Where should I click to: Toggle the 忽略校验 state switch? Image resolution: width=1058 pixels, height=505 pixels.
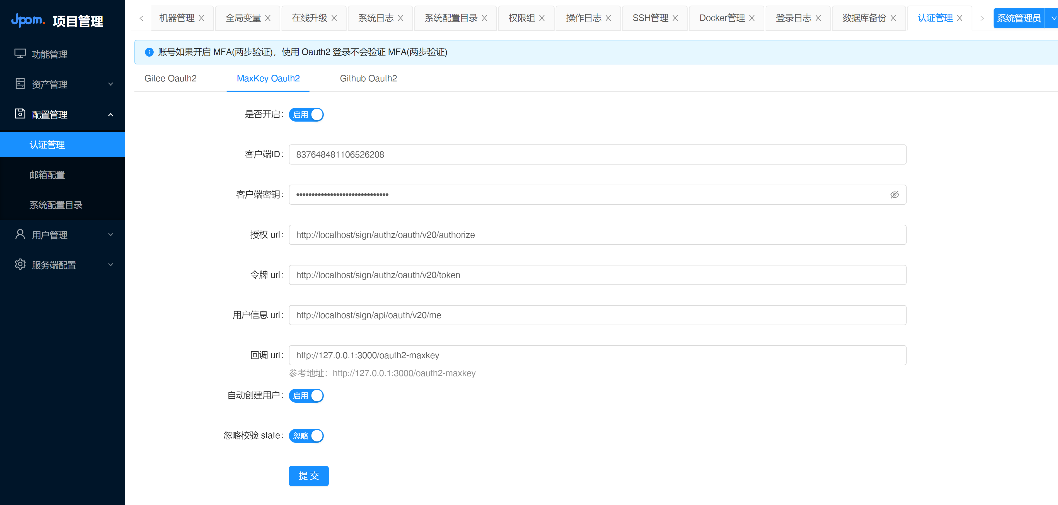[306, 436]
